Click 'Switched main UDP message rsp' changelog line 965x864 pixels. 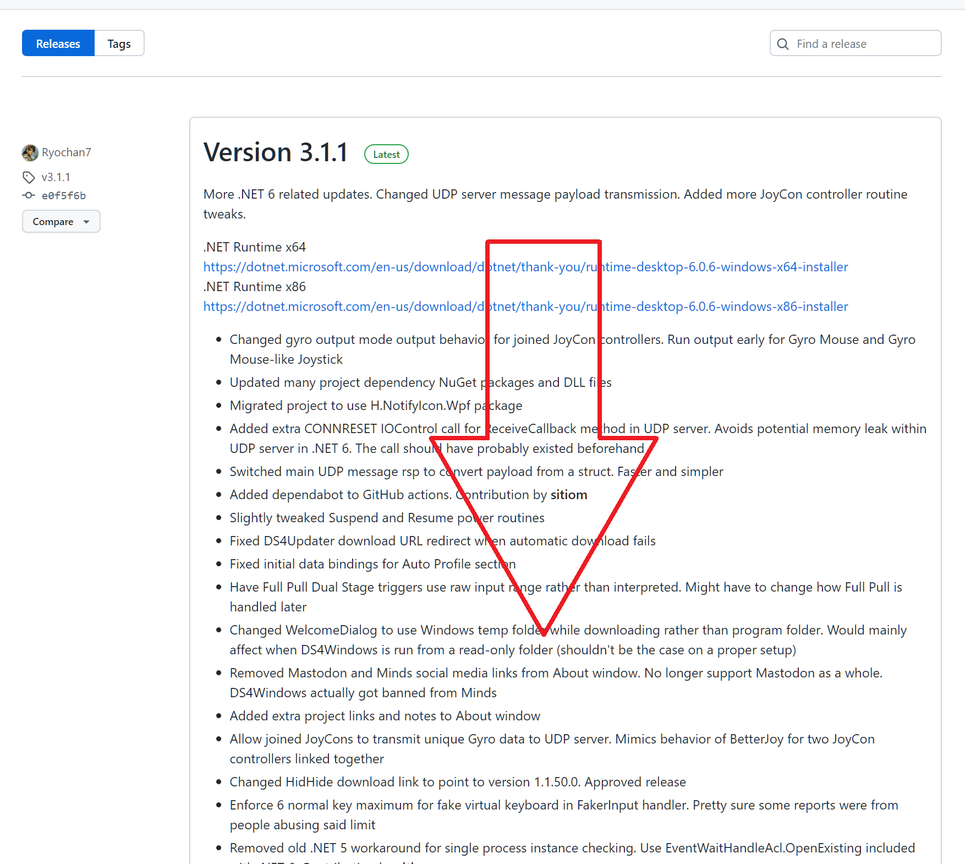click(476, 472)
